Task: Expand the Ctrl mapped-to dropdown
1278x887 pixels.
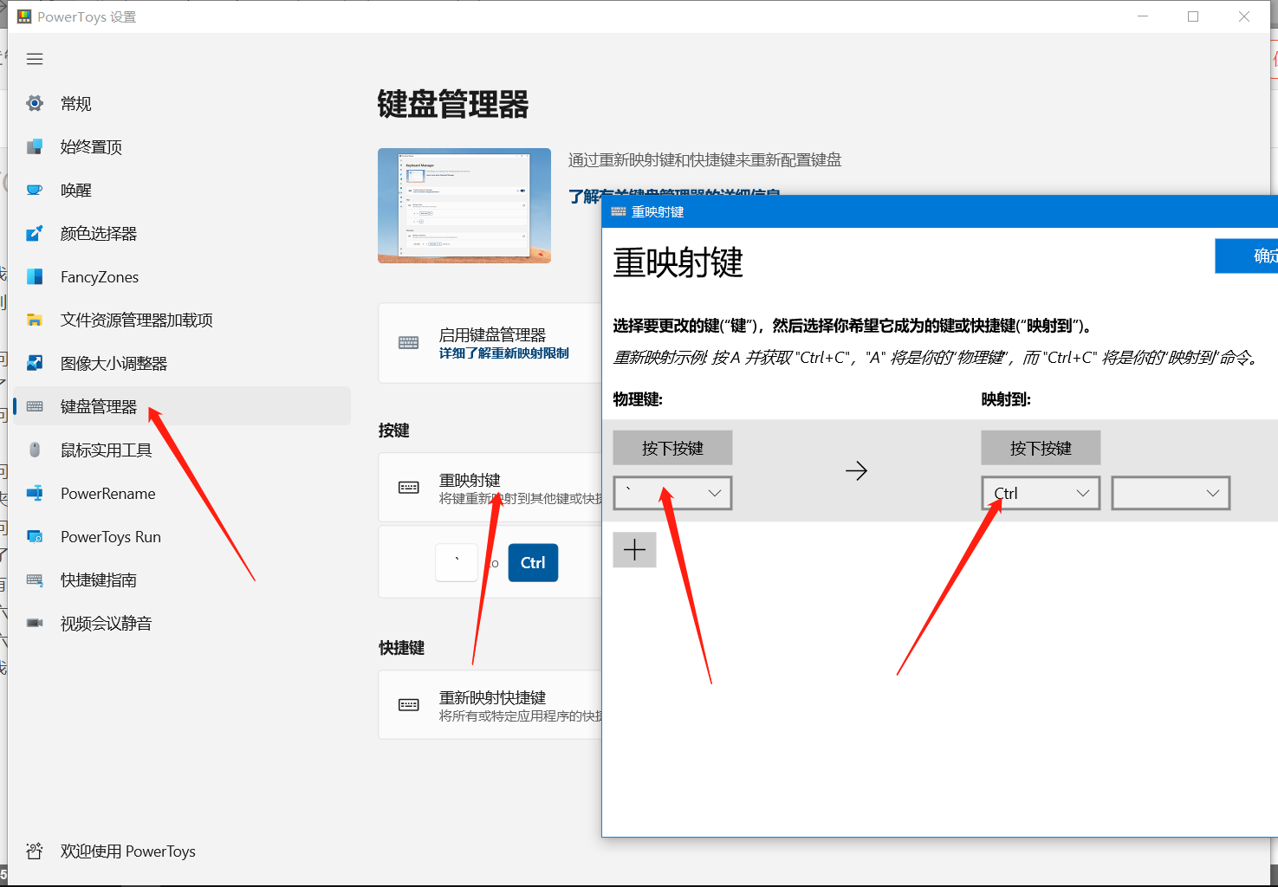Action: point(1041,493)
